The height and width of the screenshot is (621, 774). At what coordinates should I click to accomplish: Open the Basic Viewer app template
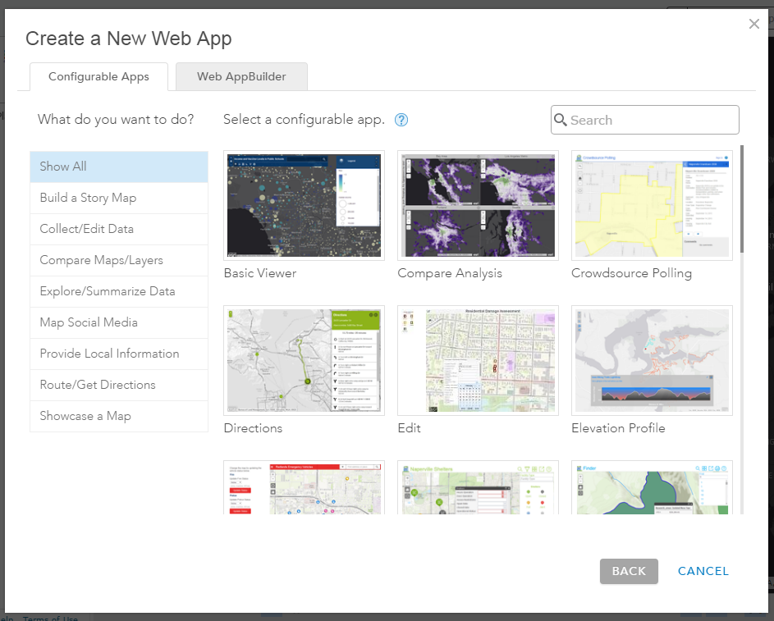tap(304, 205)
